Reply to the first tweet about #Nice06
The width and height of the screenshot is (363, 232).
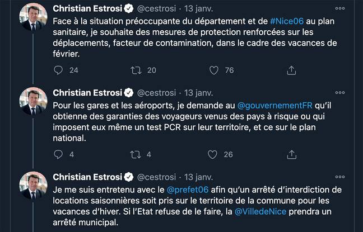pyautogui.click(x=58, y=70)
